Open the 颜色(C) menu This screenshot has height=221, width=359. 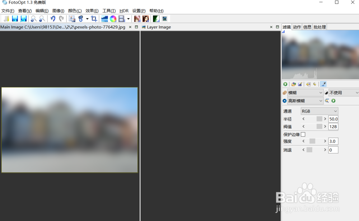click(x=75, y=11)
